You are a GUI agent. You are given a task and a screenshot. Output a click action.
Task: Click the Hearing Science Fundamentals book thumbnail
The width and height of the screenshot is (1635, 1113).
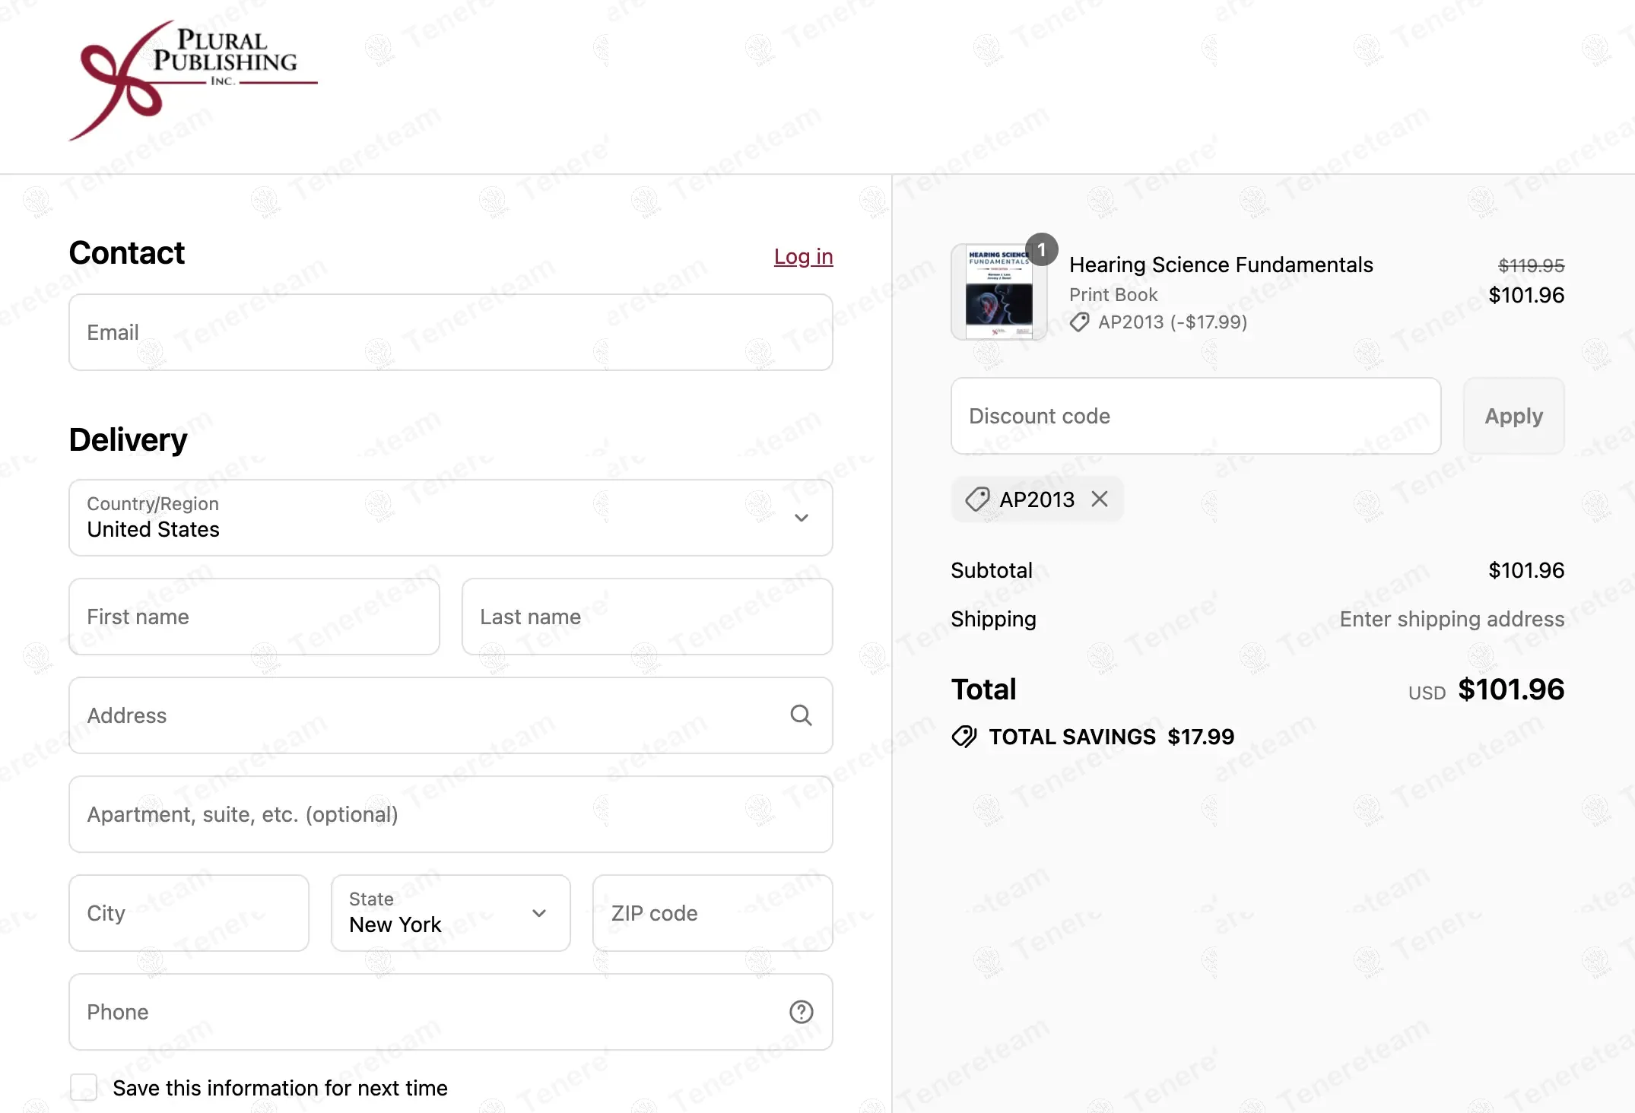[x=998, y=292]
